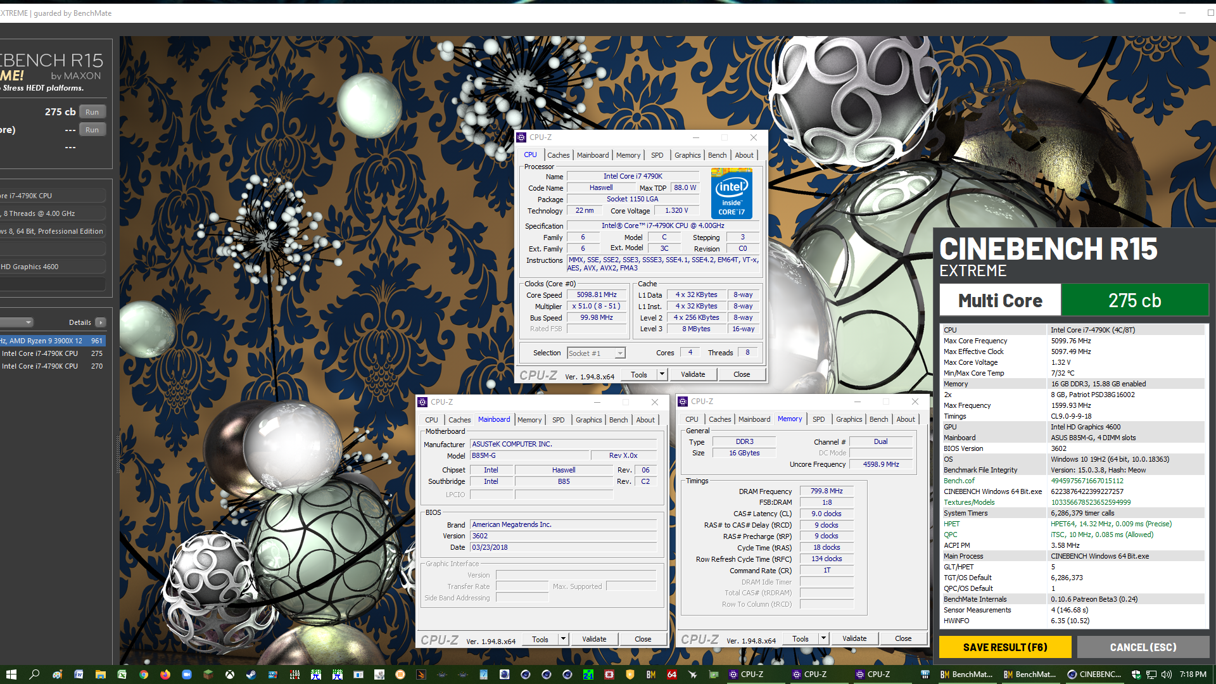This screenshot has width=1216, height=684.
Task: Select Intel Core i7-4790K row scoring 270
Action: point(52,366)
